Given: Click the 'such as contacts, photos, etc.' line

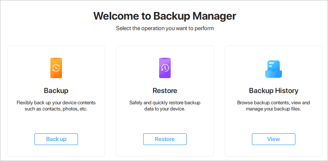Looking at the screenshot, I should pos(56,109).
